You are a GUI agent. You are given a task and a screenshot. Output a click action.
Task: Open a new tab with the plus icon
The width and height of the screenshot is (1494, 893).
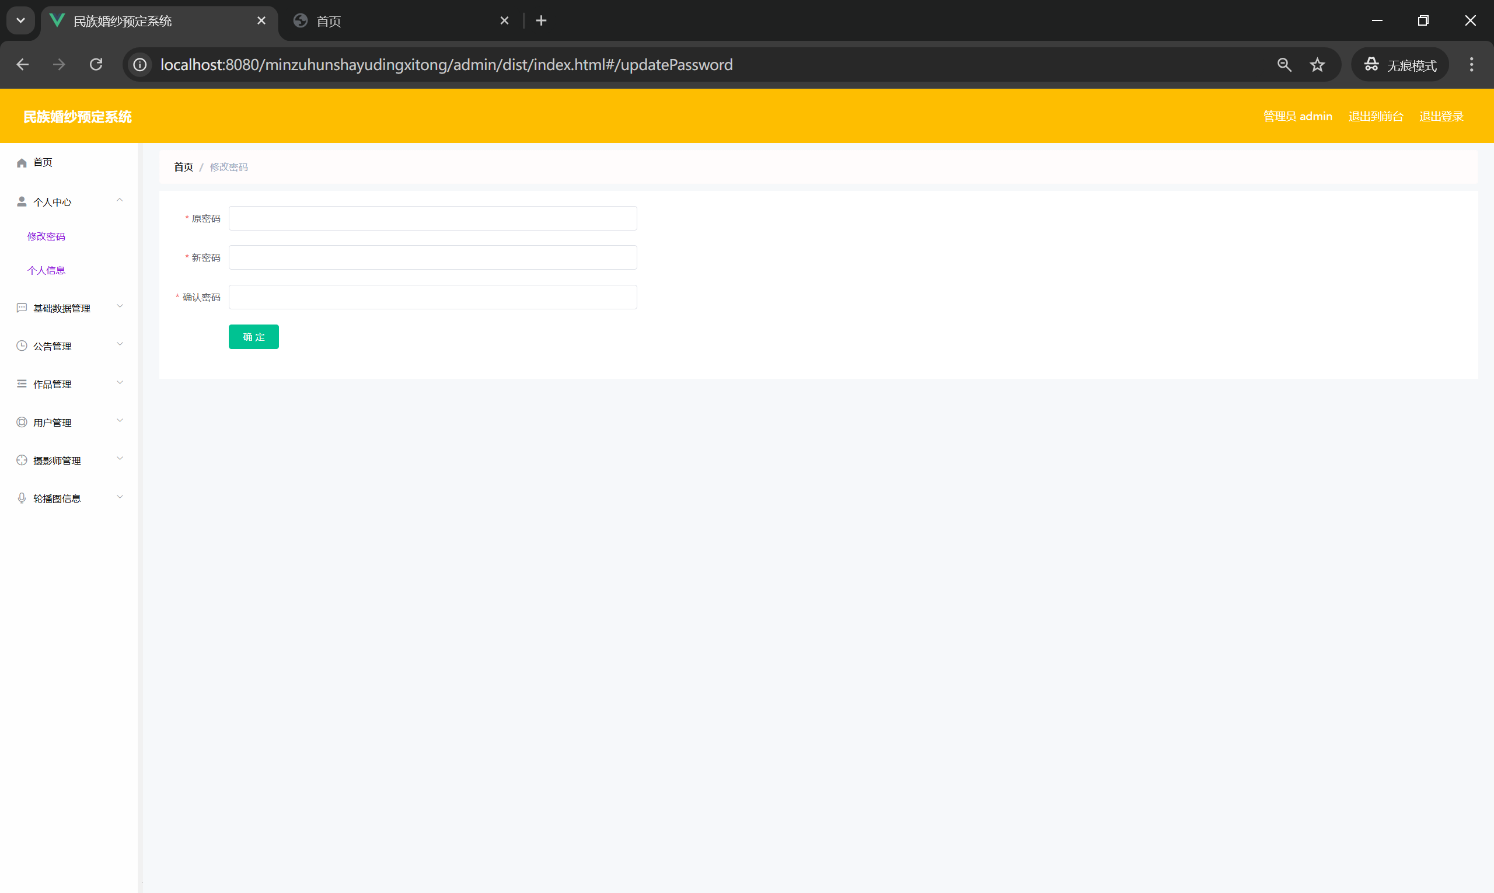point(541,20)
